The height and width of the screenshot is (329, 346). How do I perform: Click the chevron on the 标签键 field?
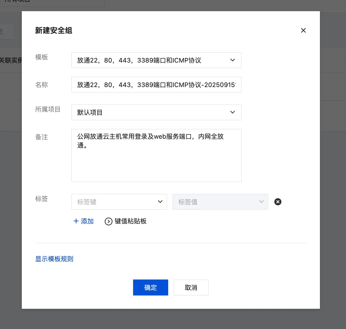coord(160,202)
